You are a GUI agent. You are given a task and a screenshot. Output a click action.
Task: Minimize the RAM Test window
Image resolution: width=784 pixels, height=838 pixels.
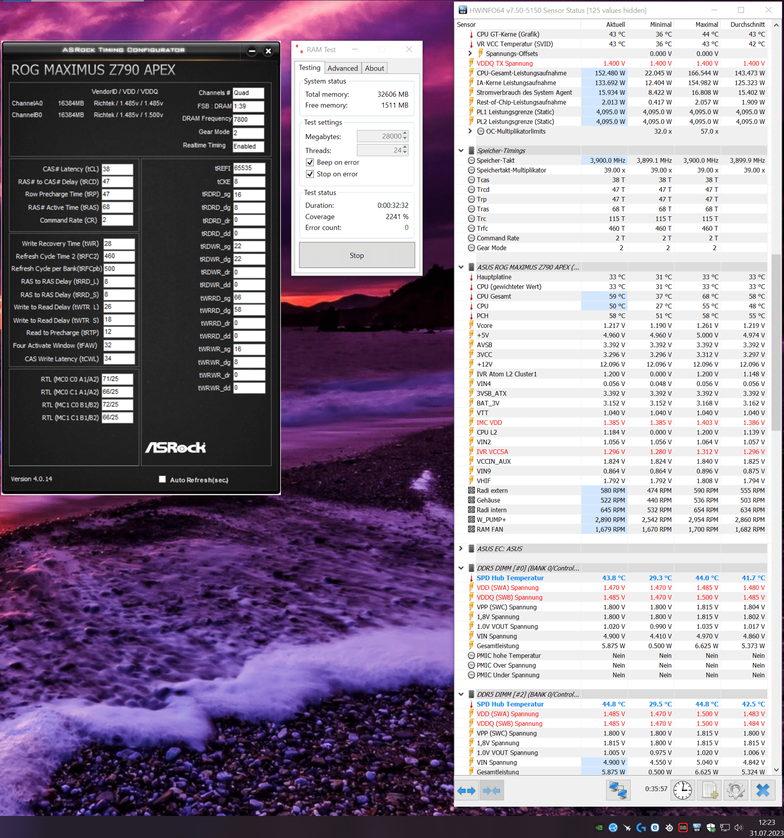coord(355,49)
